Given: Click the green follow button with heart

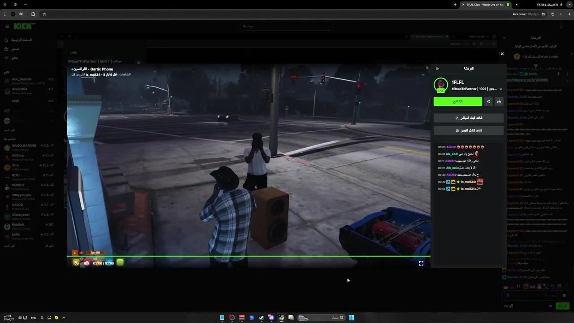Looking at the screenshot, I should 458,101.
